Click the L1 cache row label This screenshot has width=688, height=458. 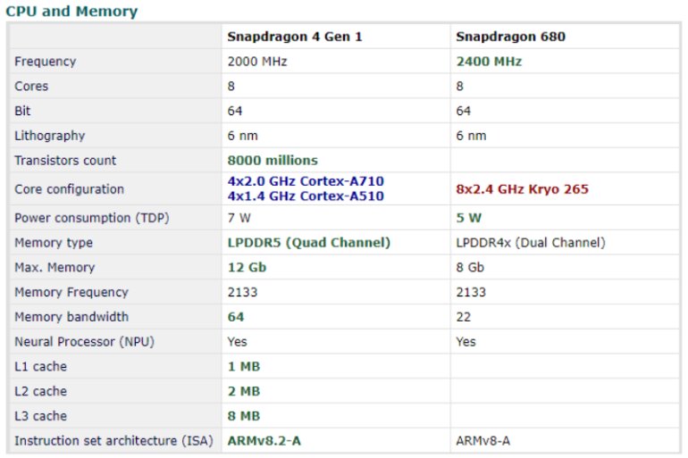(41, 366)
